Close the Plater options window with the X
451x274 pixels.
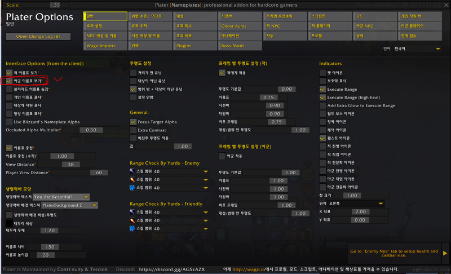point(446,5)
